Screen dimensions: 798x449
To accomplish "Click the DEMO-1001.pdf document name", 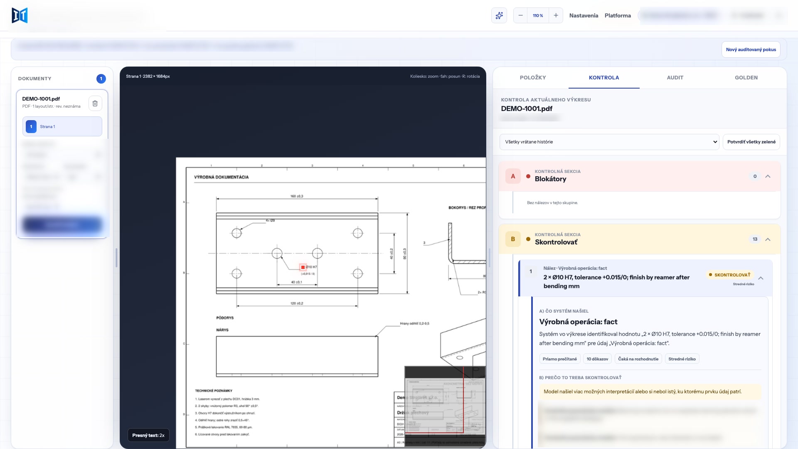I will coord(41,99).
